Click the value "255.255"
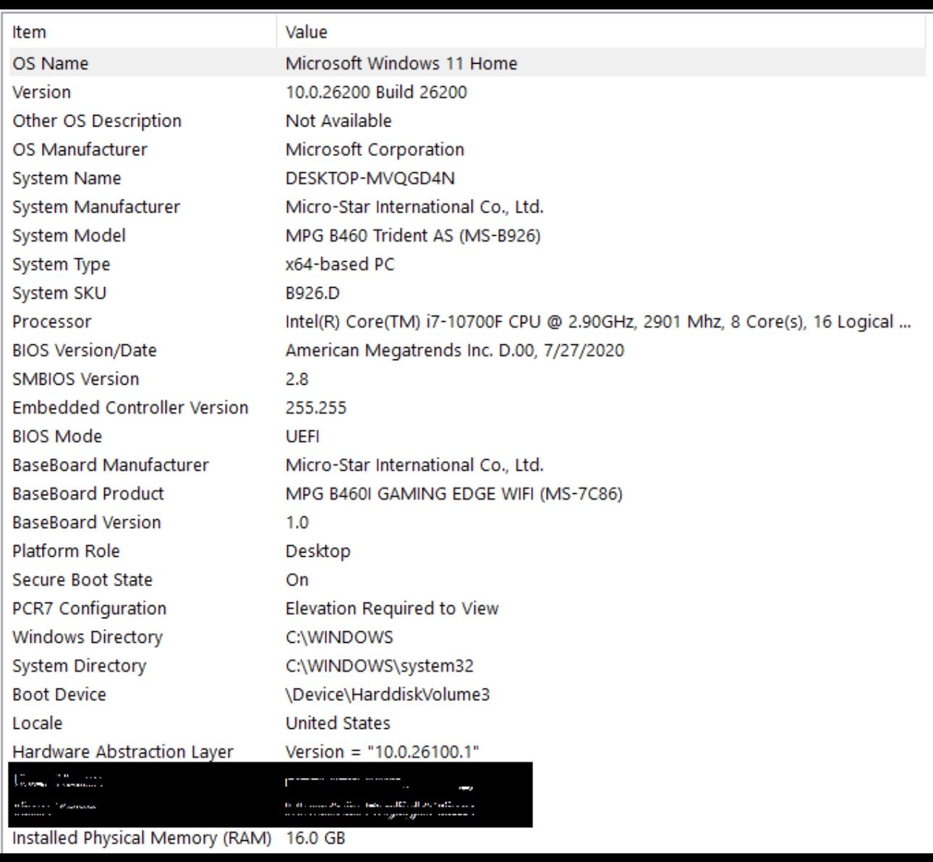Image resolution: width=933 pixels, height=862 pixels. tap(316, 408)
